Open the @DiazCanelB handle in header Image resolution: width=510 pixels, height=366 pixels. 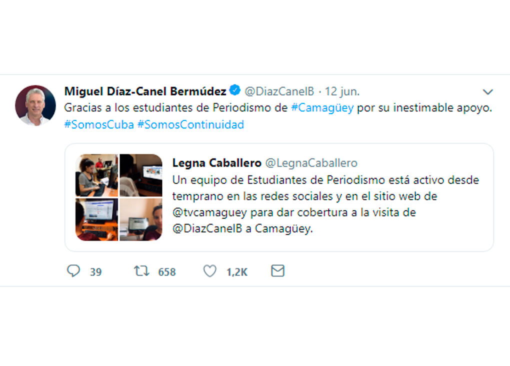(279, 91)
